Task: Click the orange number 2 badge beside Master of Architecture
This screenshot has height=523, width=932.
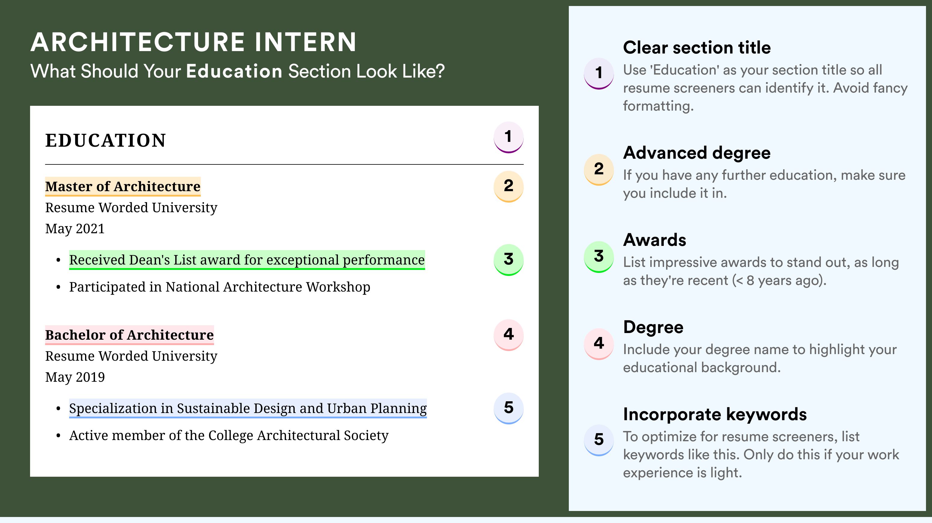Action: click(x=508, y=186)
